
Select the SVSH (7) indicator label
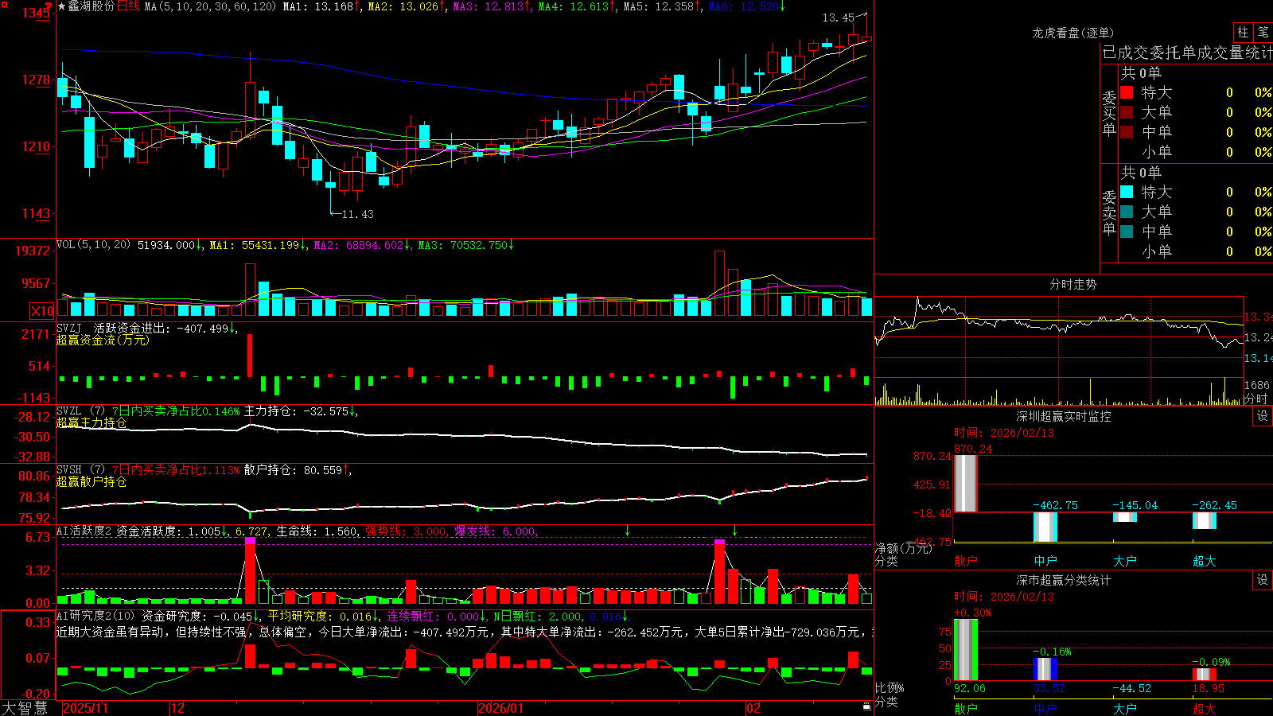point(80,469)
